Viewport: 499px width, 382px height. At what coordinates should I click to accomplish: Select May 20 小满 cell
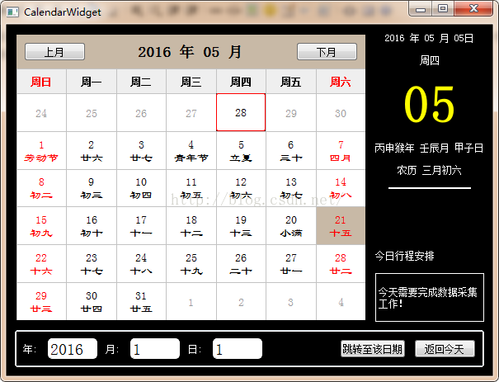[291, 226]
